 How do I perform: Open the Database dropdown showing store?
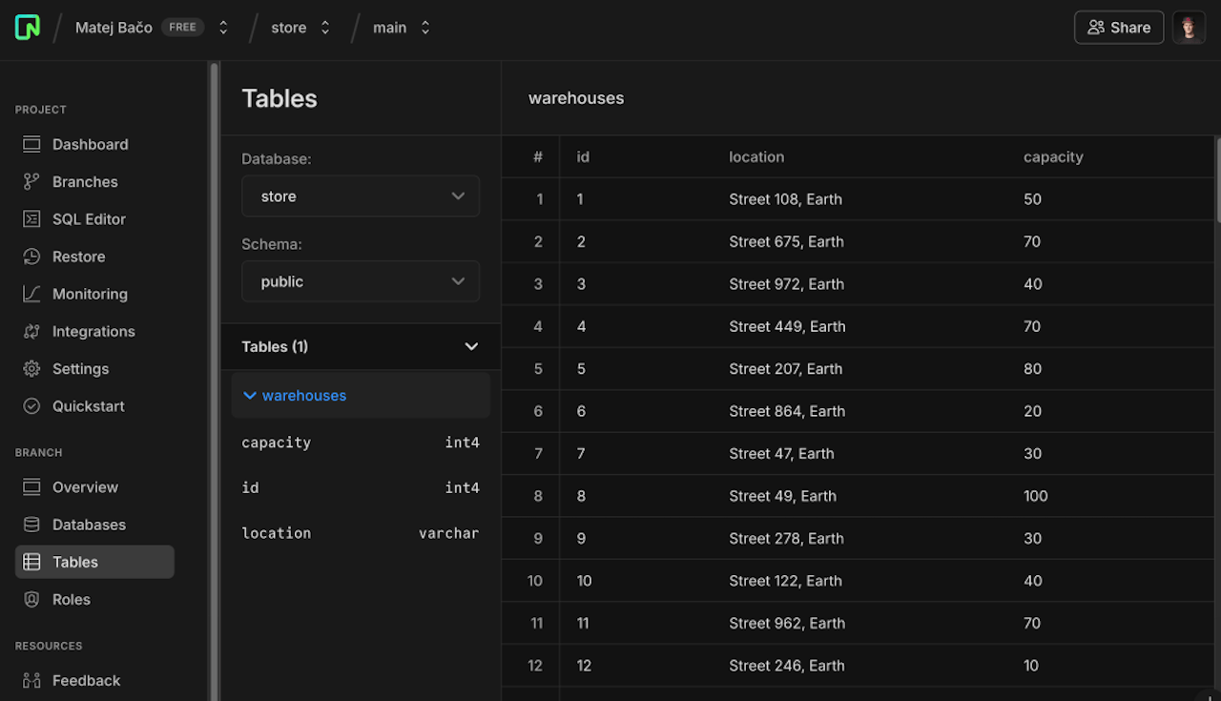[360, 196]
